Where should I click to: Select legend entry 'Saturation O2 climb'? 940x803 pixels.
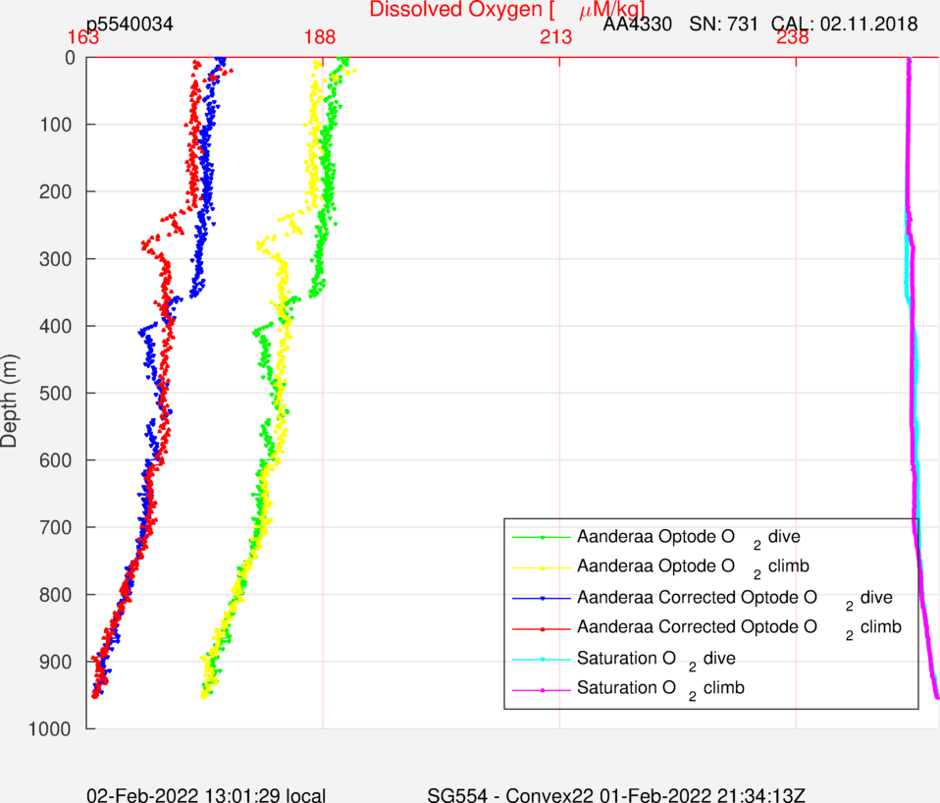click(x=660, y=689)
